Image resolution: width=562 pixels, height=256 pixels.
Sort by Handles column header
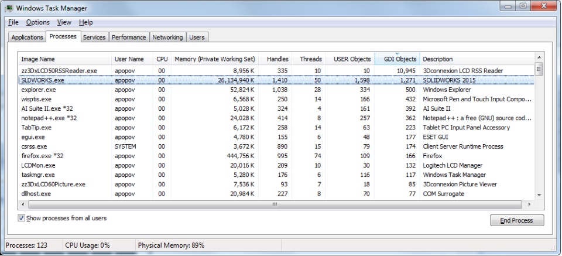pyautogui.click(x=275, y=59)
